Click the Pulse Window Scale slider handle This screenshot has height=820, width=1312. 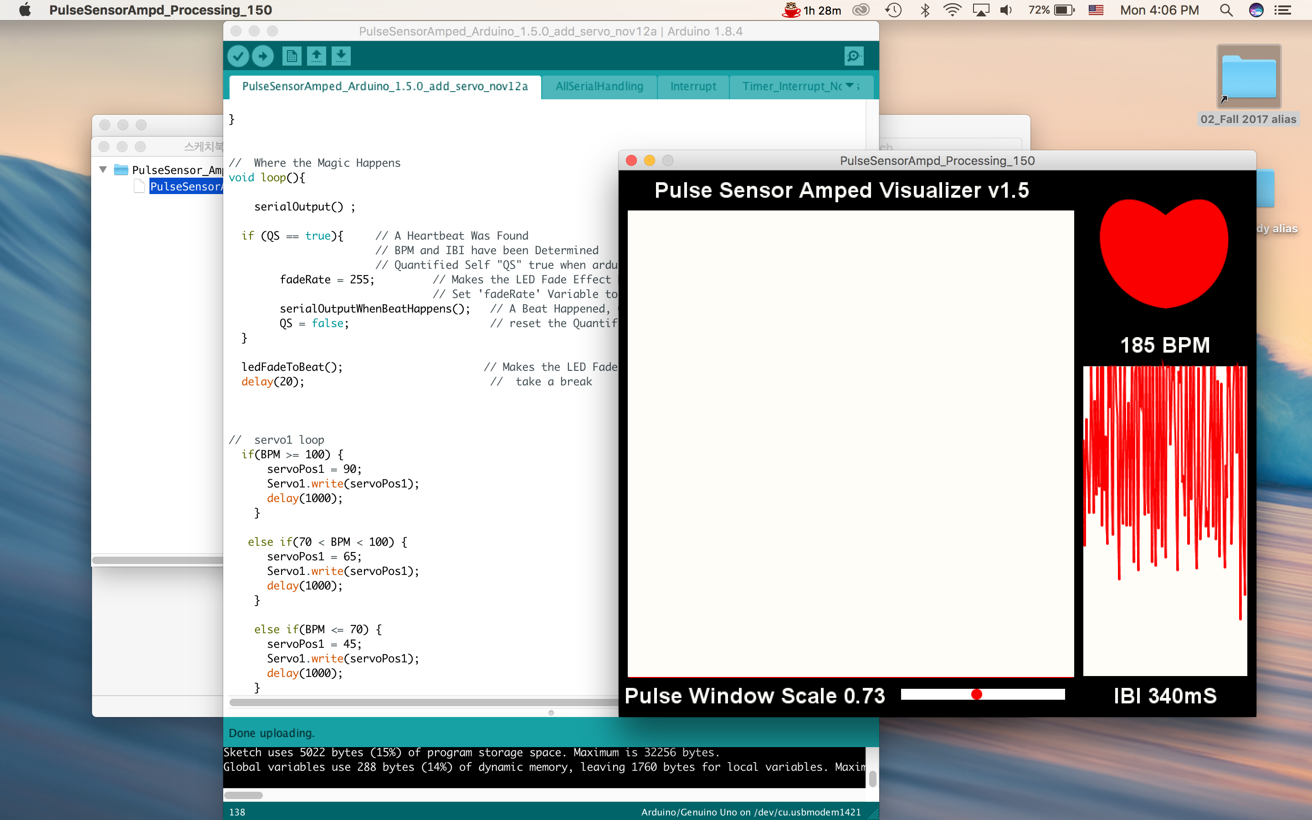coord(976,694)
